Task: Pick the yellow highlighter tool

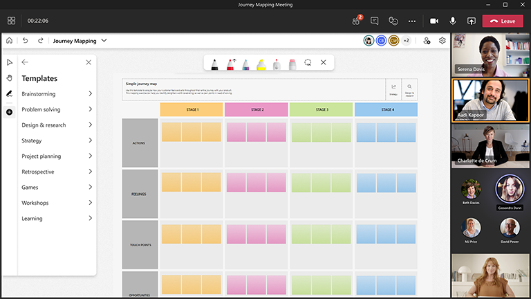Action: (x=261, y=64)
